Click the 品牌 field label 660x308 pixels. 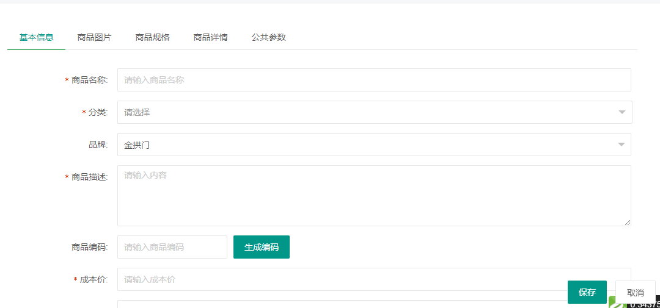[x=98, y=145]
